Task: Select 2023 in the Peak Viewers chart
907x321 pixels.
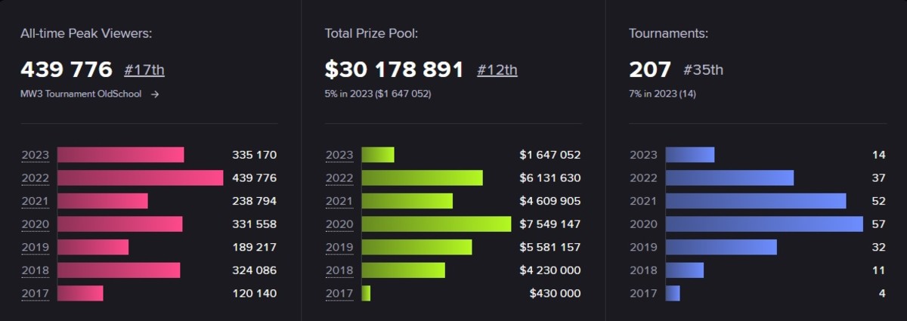Action: click(x=35, y=155)
